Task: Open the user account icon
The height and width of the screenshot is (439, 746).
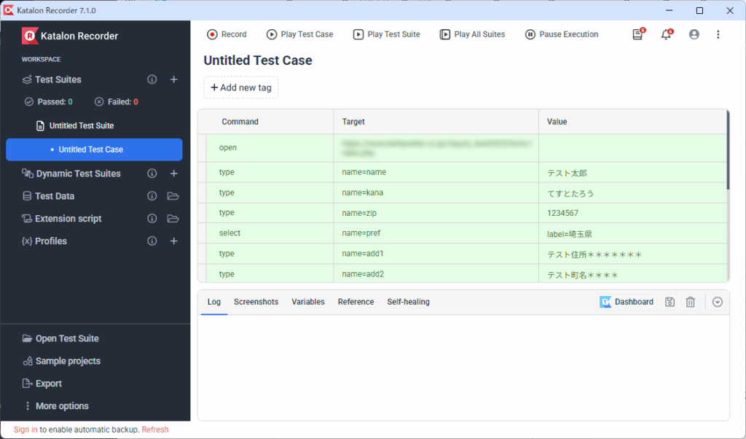Action: 694,34
